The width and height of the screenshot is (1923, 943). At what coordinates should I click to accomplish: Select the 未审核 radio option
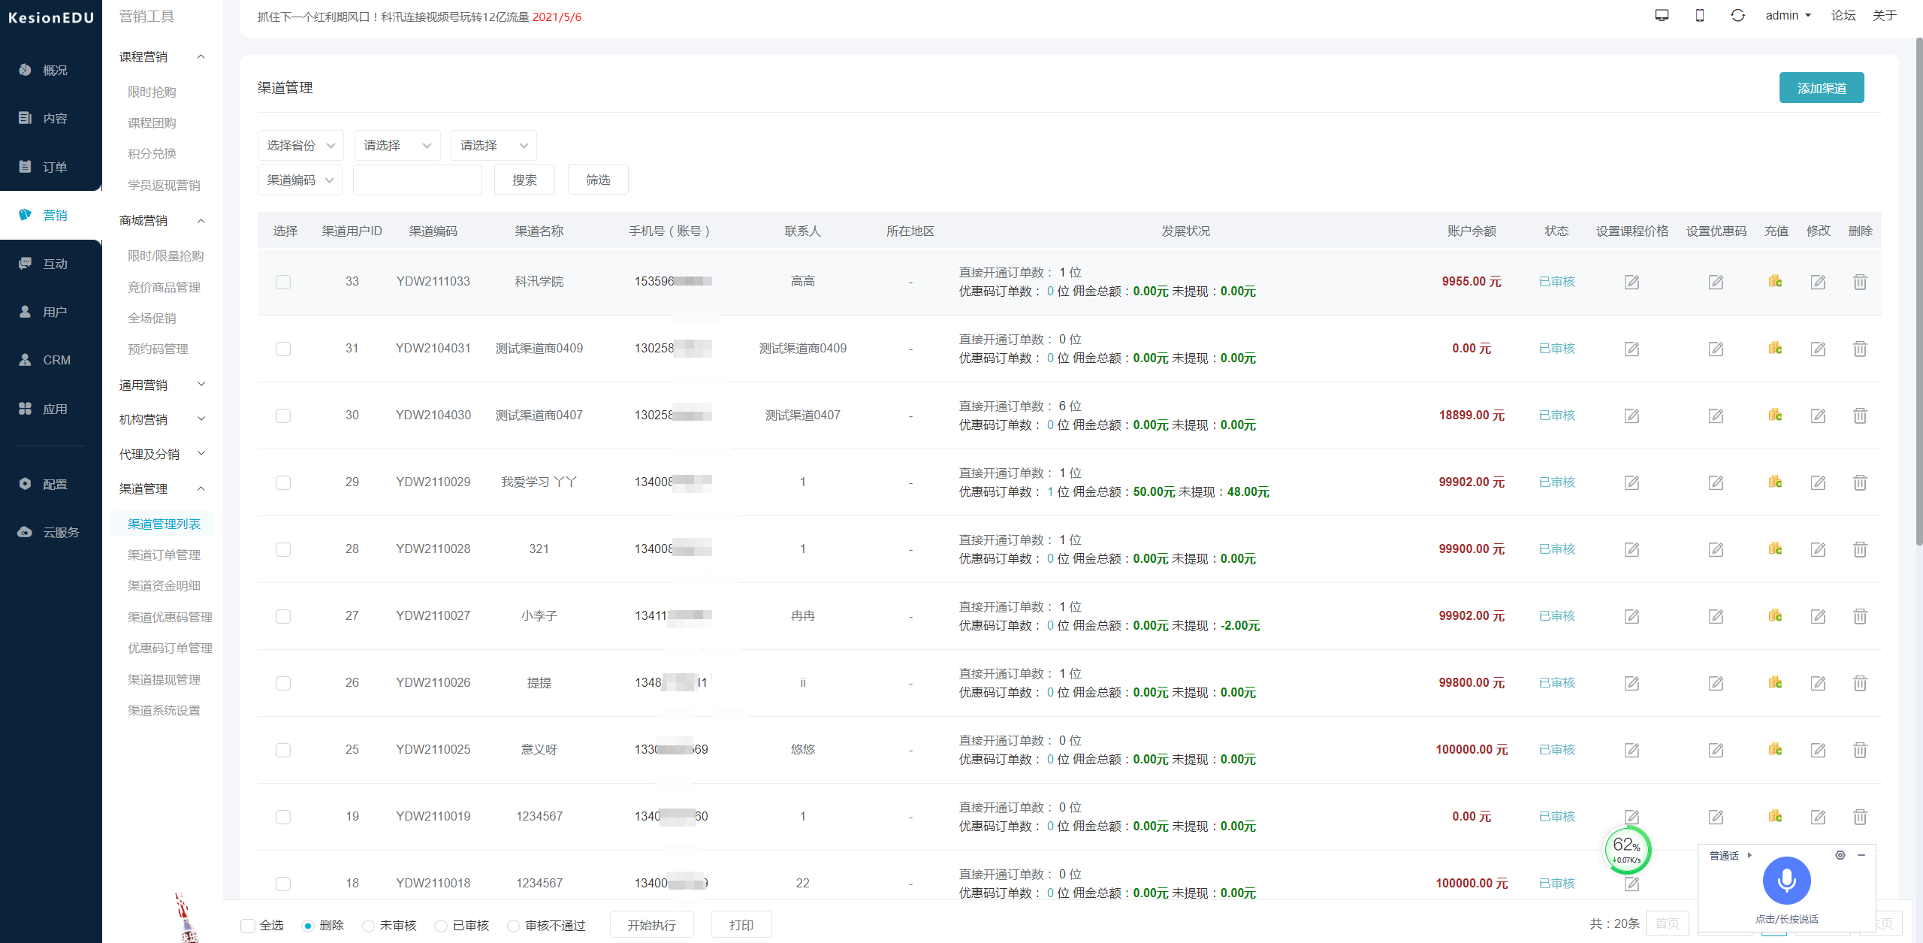coord(368,926)
